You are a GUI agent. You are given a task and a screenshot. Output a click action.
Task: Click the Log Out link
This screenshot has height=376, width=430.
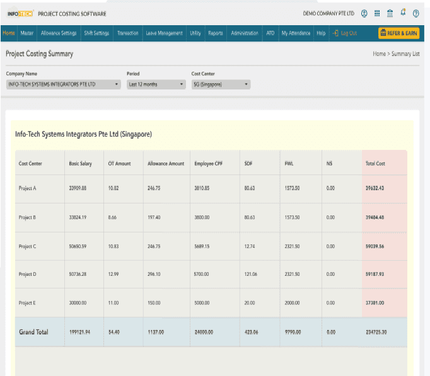[349, 33]
